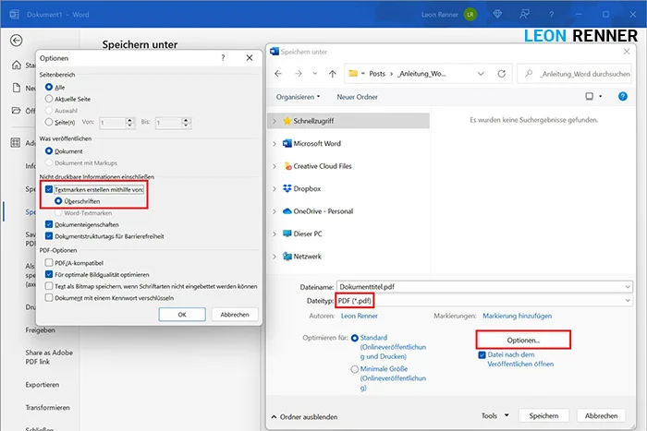The image size is (647, 431).
Task: Click the Markierung hinzufügen link
Action: coord(519,316)
